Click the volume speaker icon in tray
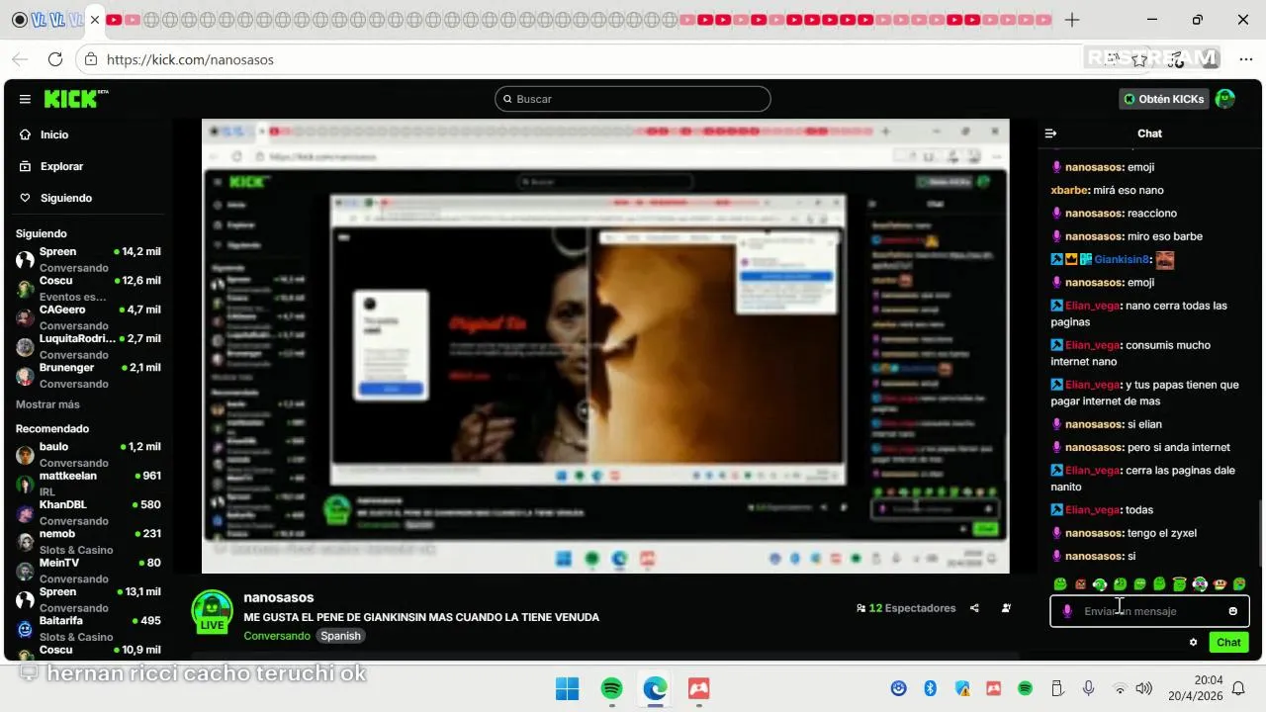 click(x=1144, y=688)
